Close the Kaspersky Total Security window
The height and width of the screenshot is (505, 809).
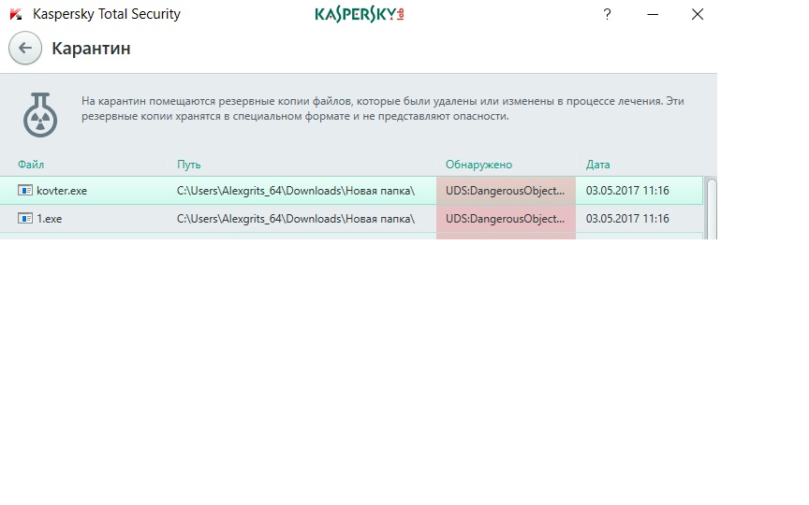[698, 14]
